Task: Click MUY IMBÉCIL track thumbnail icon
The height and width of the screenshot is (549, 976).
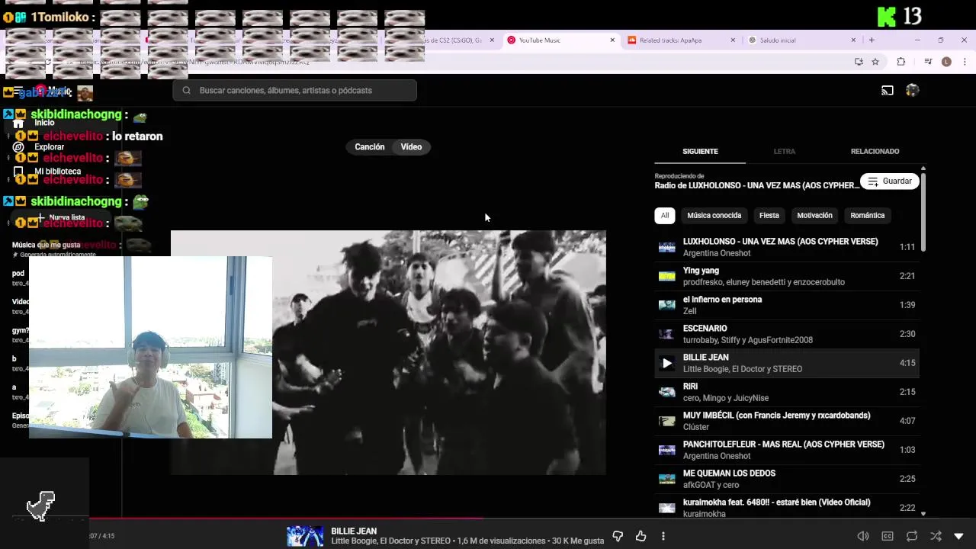Action: (x=667, y=421)
